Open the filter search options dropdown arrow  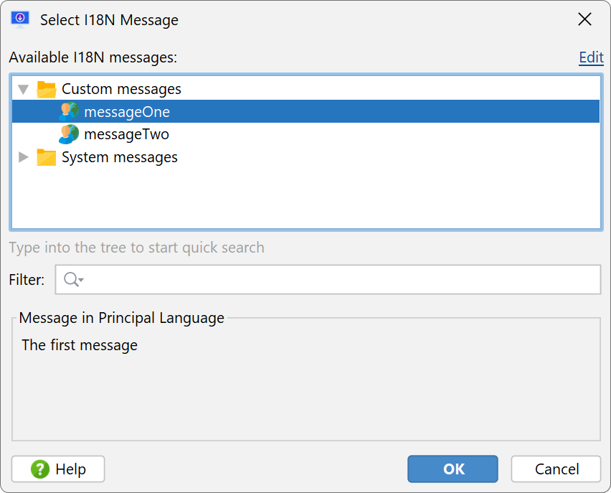81,280
